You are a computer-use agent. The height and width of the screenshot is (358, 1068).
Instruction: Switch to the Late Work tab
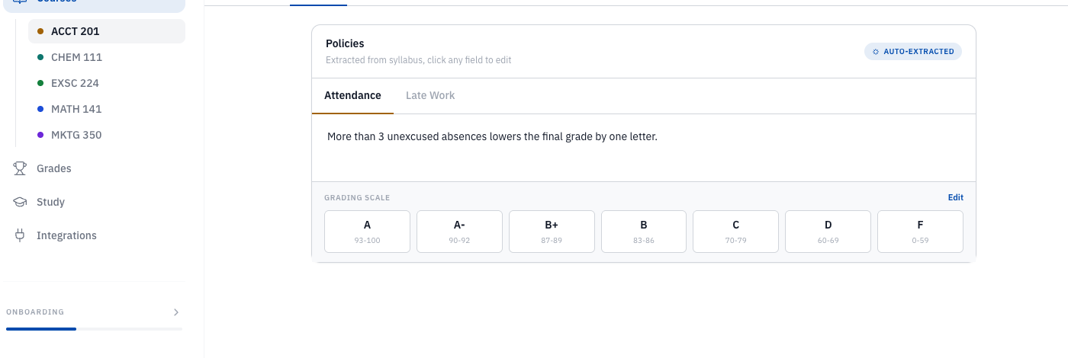tap(430, 96)
